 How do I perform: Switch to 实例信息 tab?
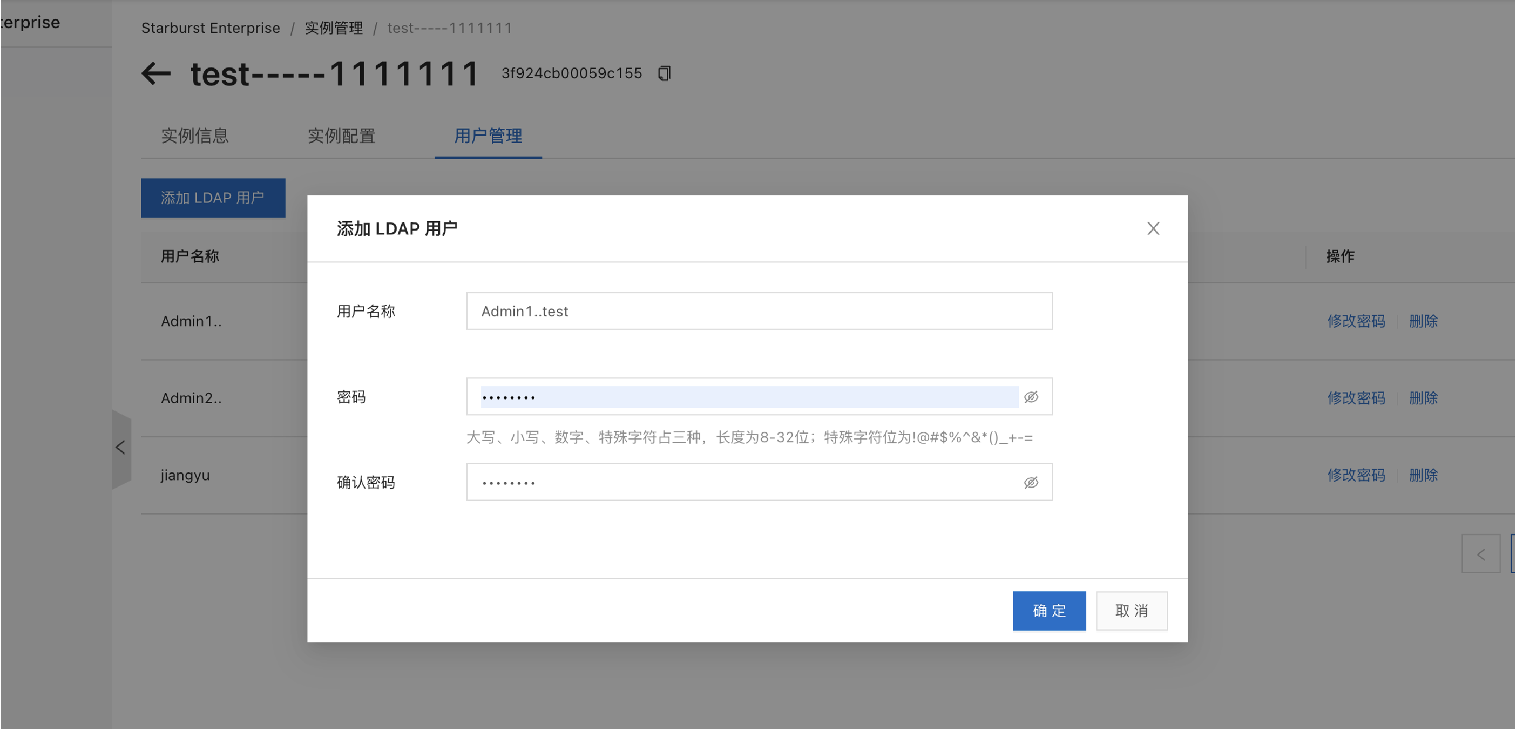(194, 136)
